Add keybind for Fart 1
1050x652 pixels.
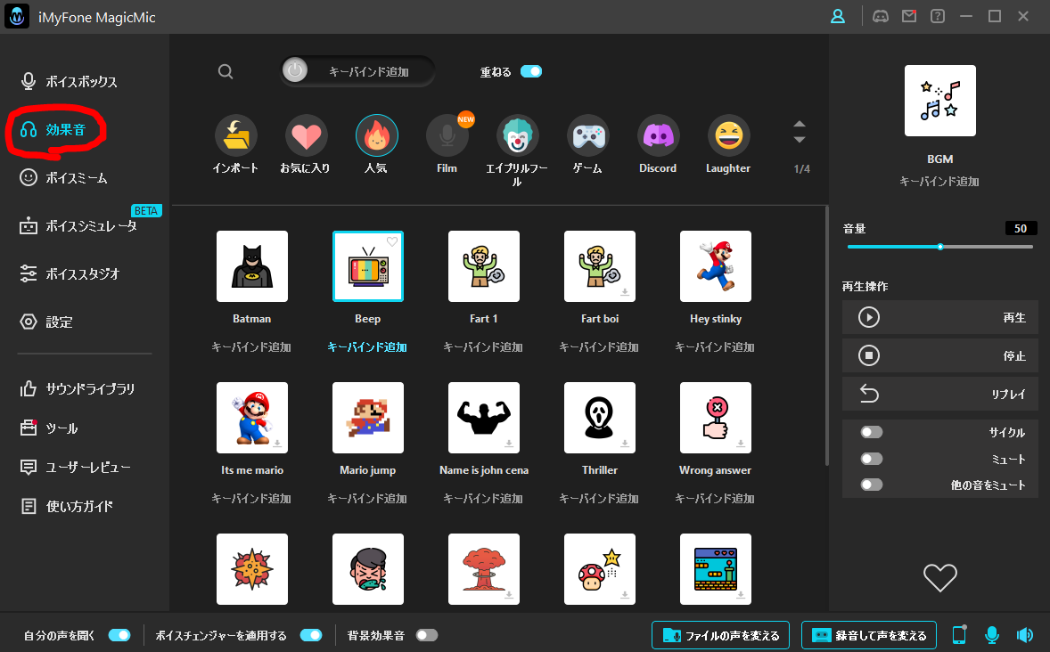483,346
